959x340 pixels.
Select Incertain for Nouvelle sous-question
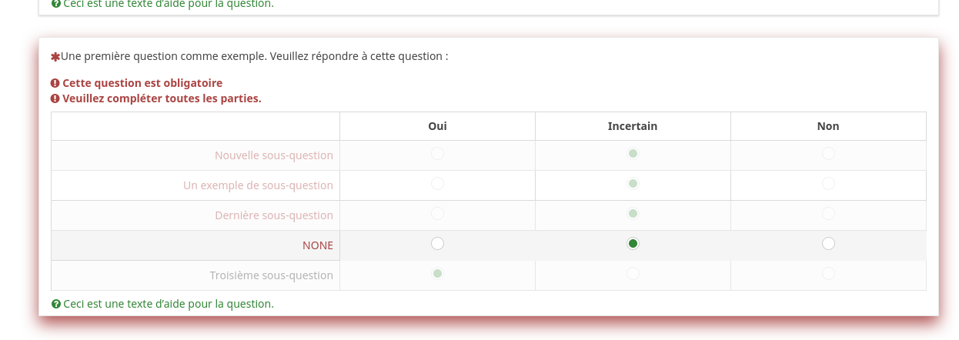633,154
